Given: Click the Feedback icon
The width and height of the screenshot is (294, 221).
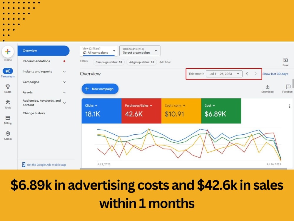Looking at the screenshot, I should tap(288, 87).
